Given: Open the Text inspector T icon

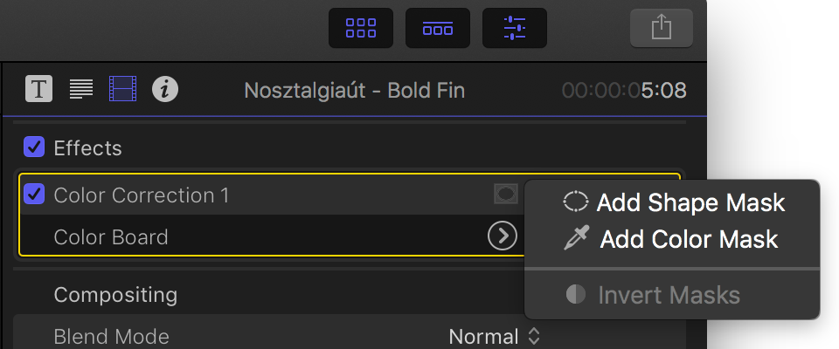Looking at the screenshot, I should pos(39,89).
